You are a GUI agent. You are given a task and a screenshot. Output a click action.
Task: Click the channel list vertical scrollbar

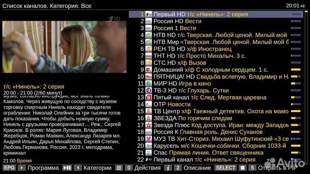pos(306,87)
